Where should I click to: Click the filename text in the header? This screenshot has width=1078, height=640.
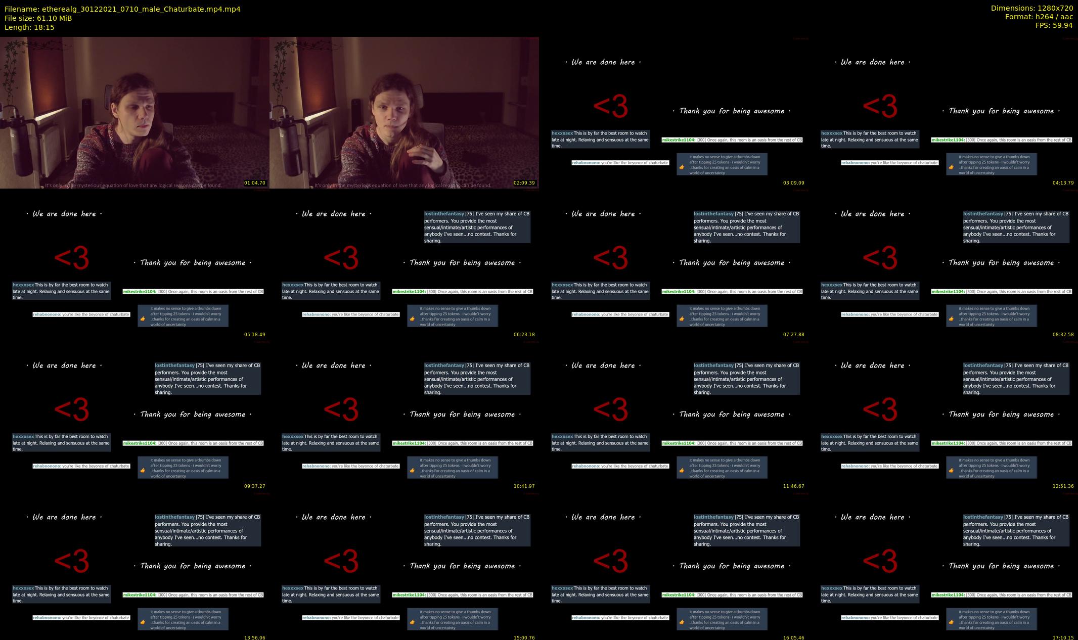[x=122, y=9]
